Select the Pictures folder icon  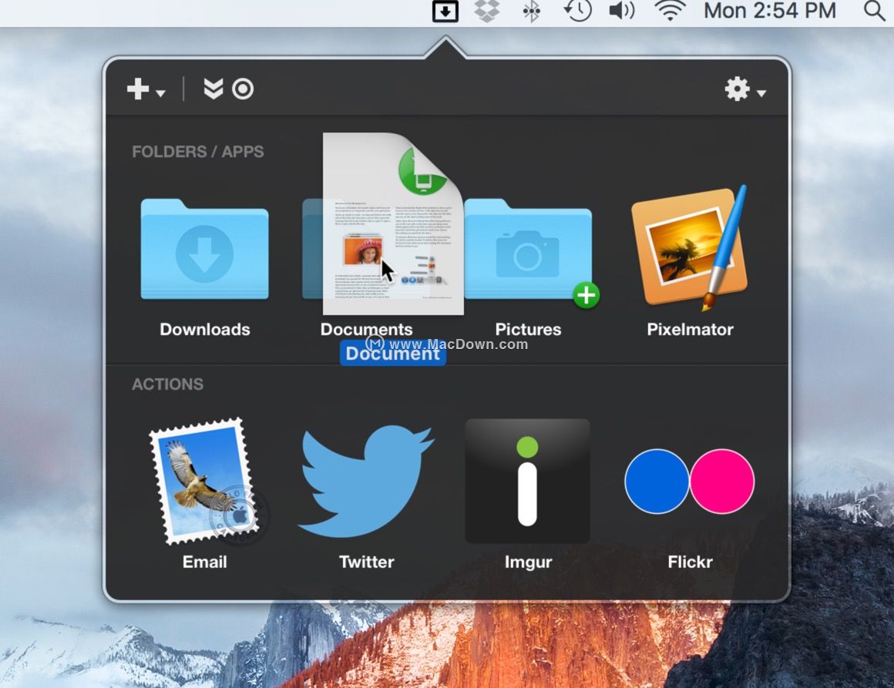[528, 249]
